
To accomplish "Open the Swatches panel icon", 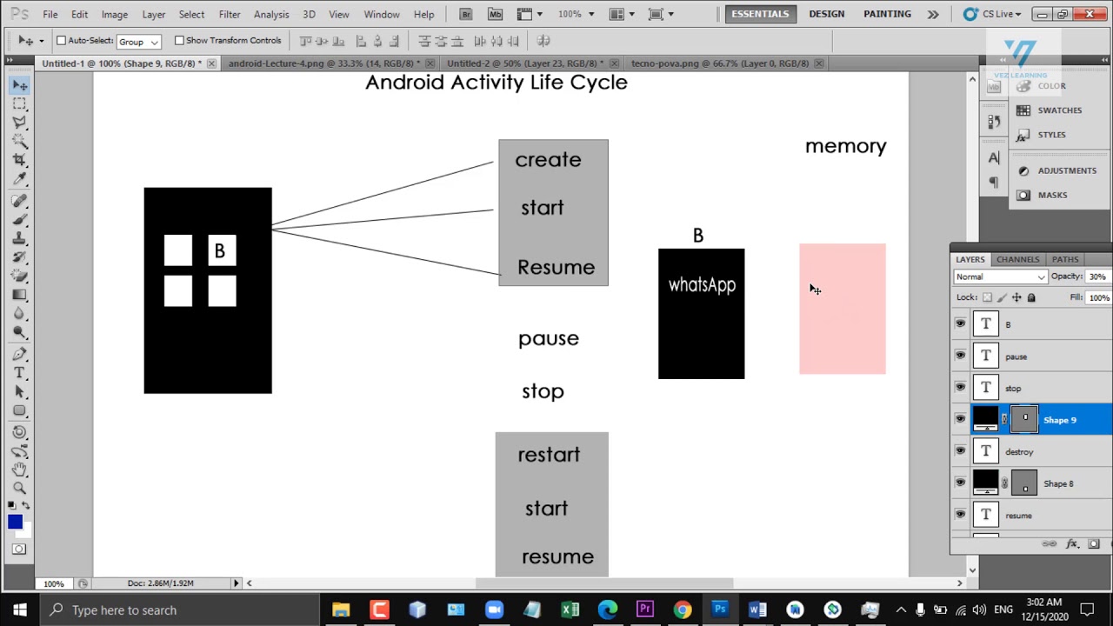I will point(1023,110).
